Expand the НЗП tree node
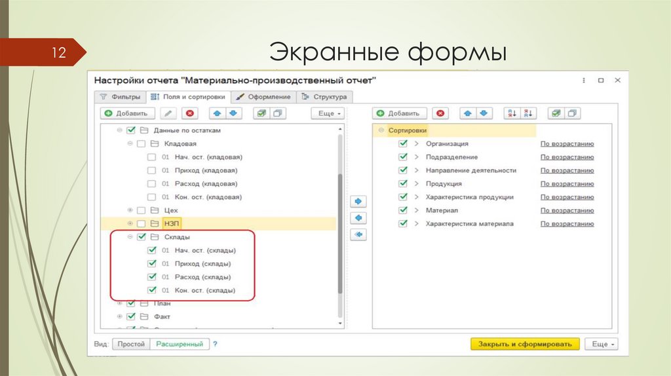 tap(130, 223)
